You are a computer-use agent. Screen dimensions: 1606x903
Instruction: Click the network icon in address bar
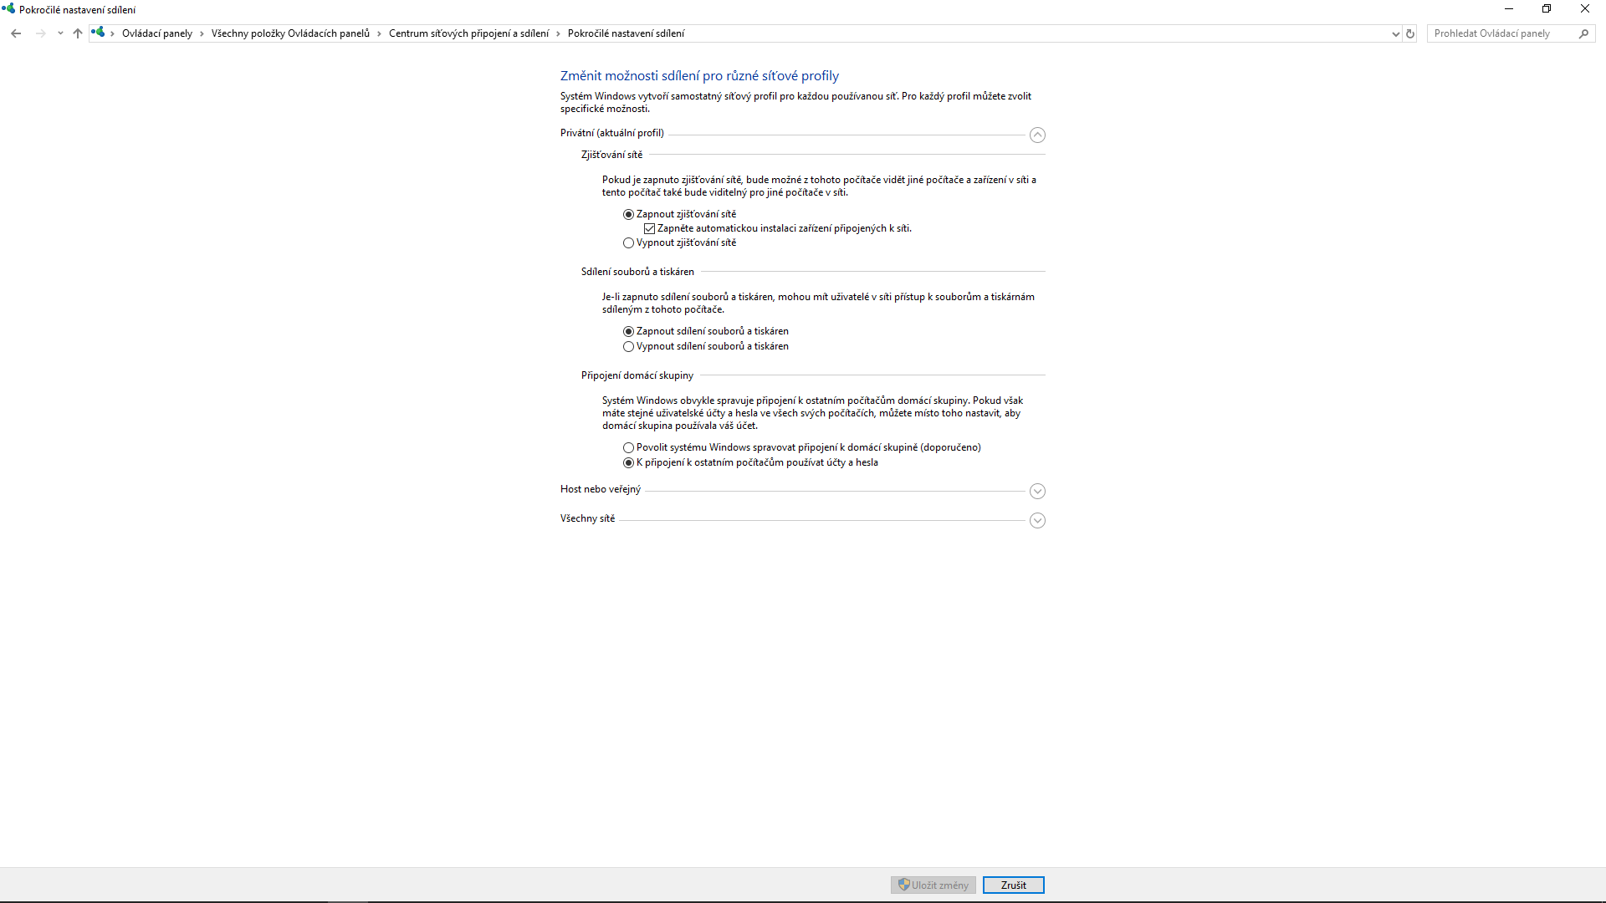[99, 33]
